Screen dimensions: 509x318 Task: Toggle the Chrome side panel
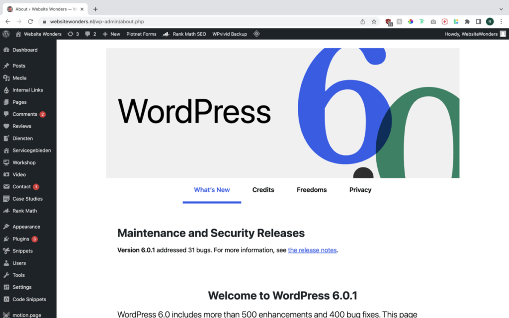click(x=478, y=21)
